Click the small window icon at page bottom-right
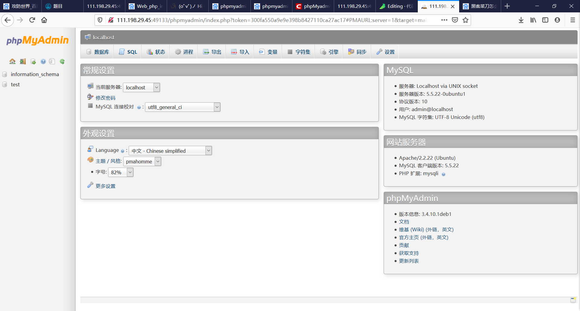Image resolution: width=580 pixels, height=311 pixels. pos(573,300)
